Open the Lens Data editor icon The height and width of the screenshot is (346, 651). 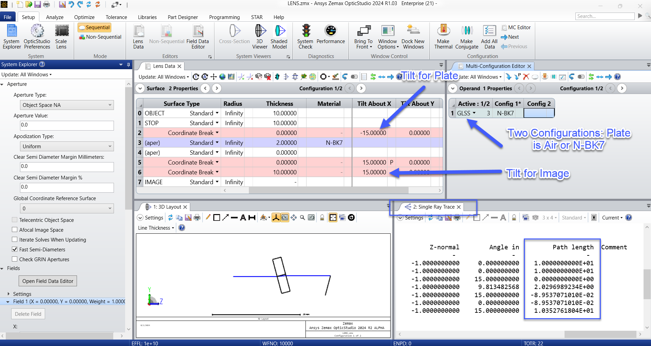tap(138, 37)
